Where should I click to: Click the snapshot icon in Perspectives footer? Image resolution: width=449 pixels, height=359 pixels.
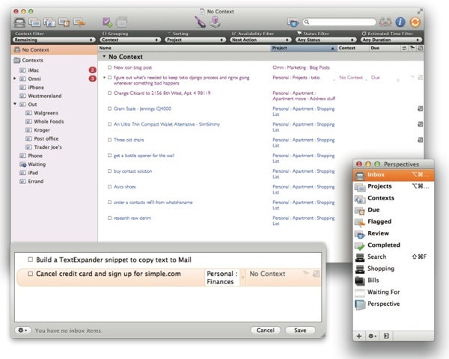pyautogui.click(x=386, y=336)
